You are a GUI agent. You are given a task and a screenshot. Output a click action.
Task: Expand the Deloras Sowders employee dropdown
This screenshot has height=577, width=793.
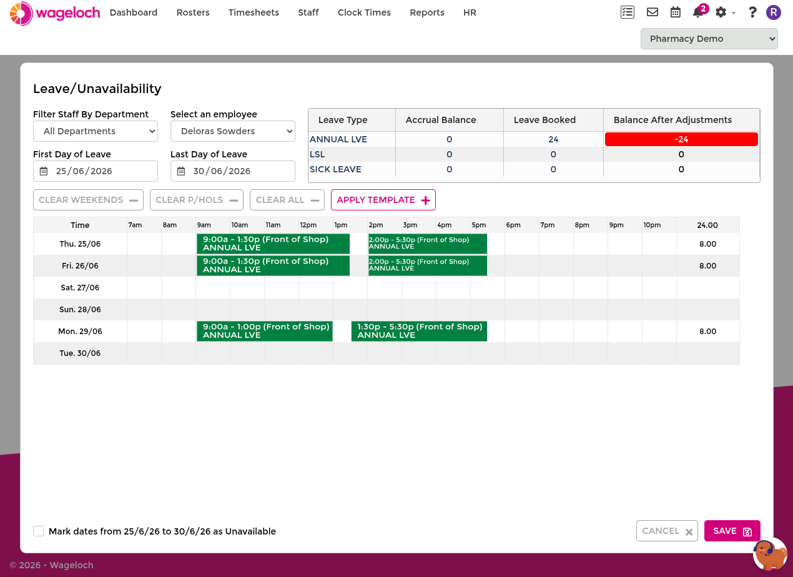[x=233, y=131]
